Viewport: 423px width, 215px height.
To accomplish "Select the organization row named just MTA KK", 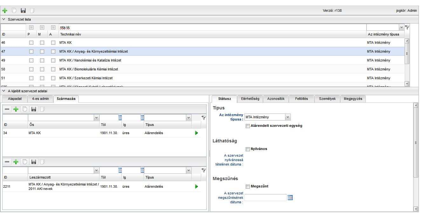I will pyautogui.click(x=203, y=42).
